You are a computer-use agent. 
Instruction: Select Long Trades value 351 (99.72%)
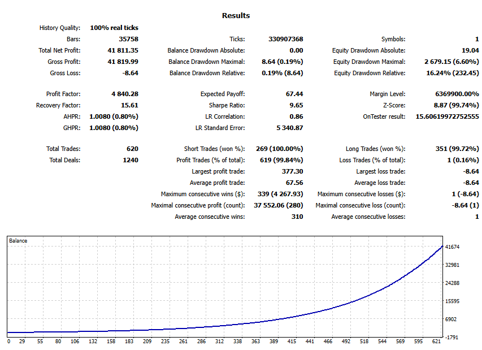coord(457,149)
